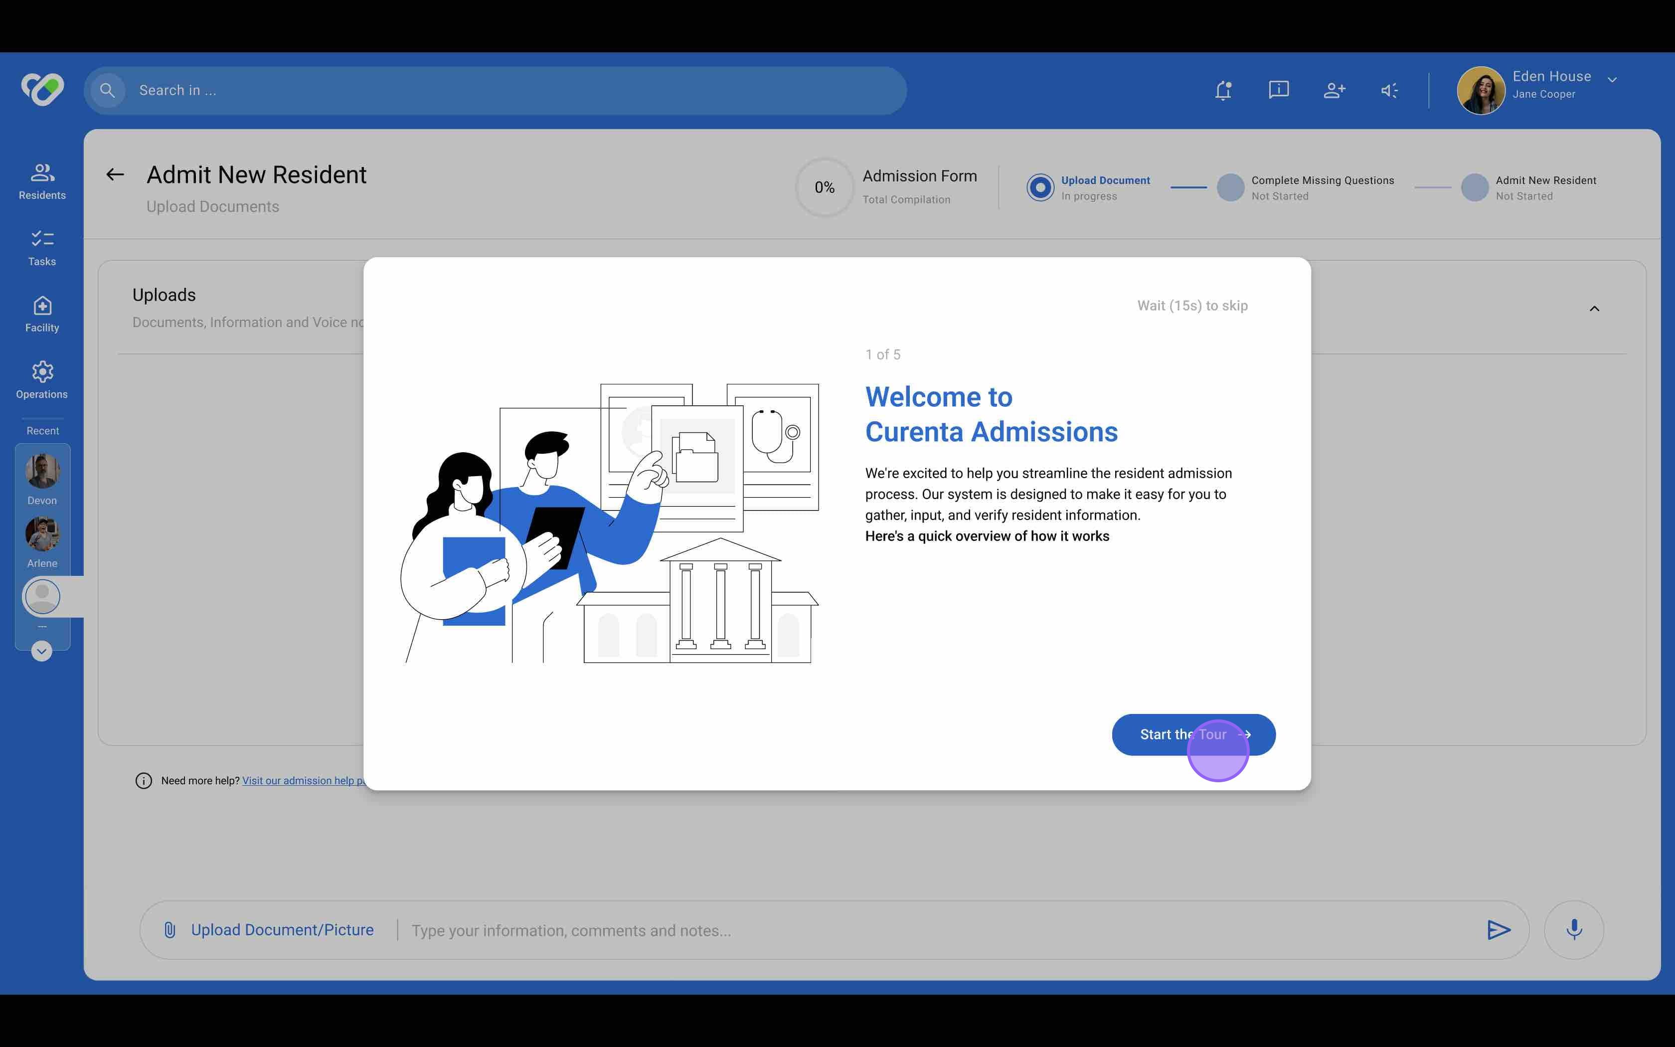Click the send arrow icon
1675x1047 pixels.
[x=1499, y=930]
